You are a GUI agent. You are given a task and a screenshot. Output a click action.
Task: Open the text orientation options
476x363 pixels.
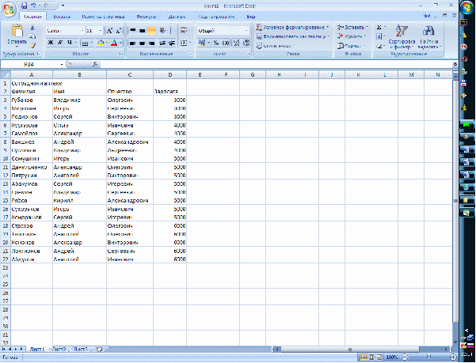164,30
